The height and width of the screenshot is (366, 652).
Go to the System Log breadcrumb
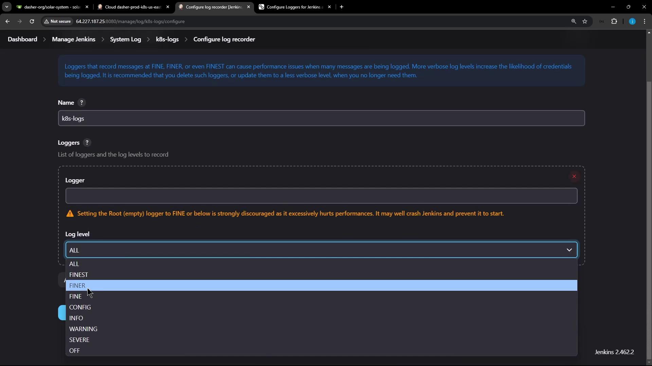[x=125, y=39]
